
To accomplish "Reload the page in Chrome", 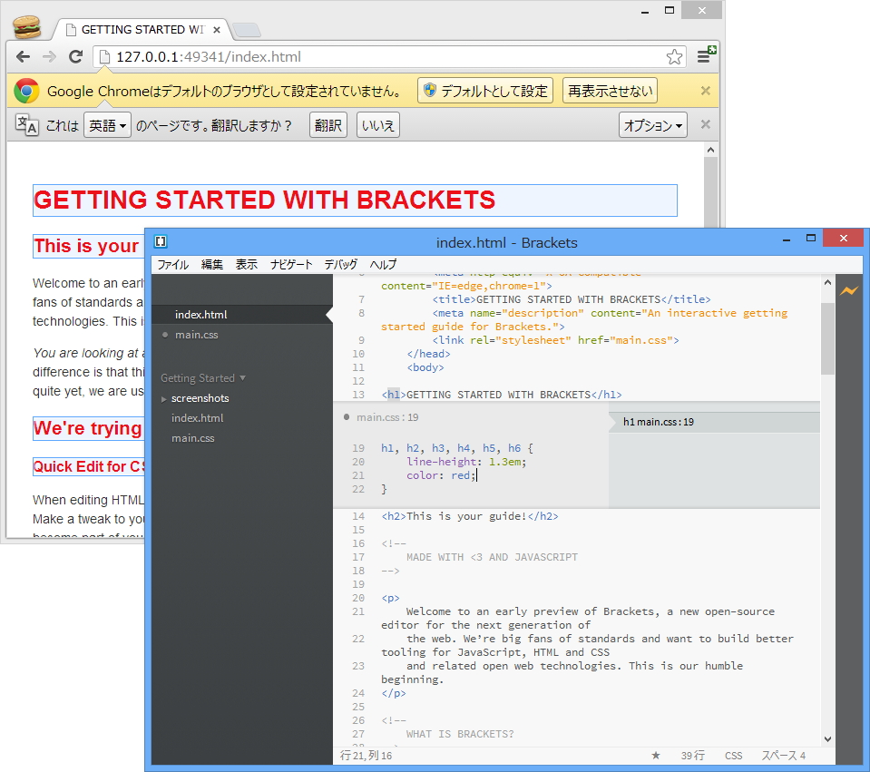I will coord(75,56).
